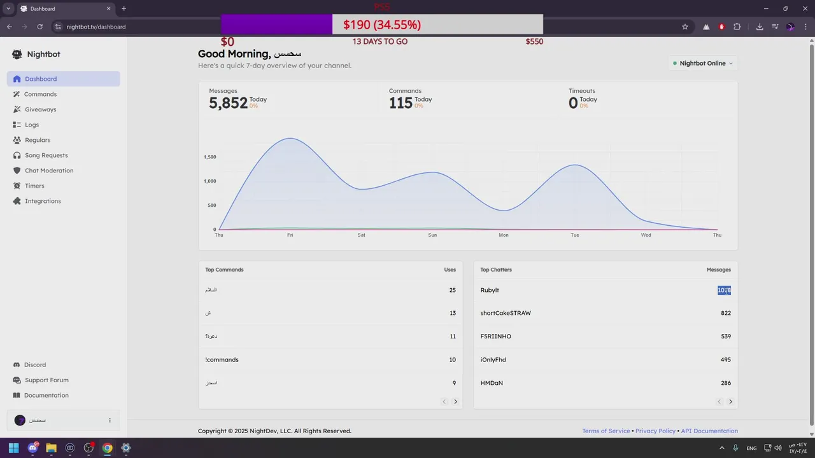Click the nightbot.tv/dashboard address bar
The image size is (815, 458).
point(96,27)
